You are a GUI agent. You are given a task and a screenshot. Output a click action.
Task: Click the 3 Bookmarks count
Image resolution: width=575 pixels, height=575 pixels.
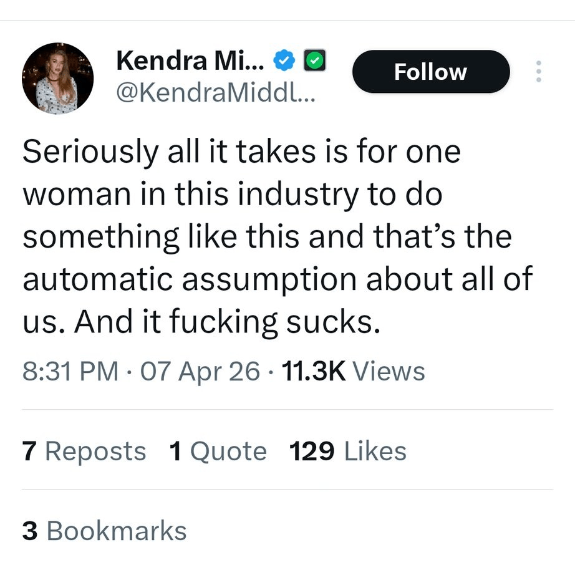click(x=104, y=531)
